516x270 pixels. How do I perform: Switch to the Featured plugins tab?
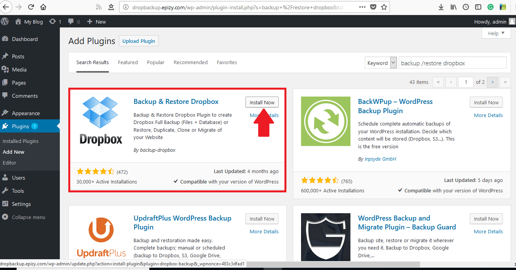pyautogui.click(x=128, y=62)
